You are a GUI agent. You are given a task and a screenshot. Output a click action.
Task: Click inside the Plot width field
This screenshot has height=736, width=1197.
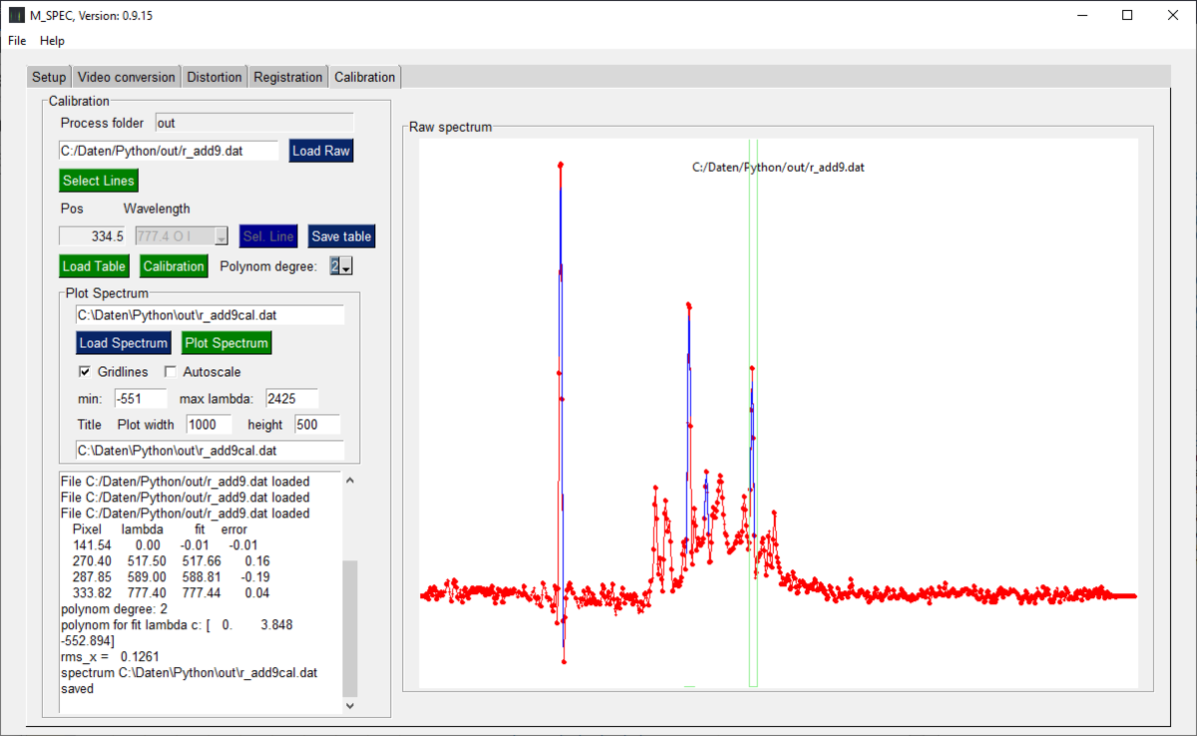pos(208,424)
